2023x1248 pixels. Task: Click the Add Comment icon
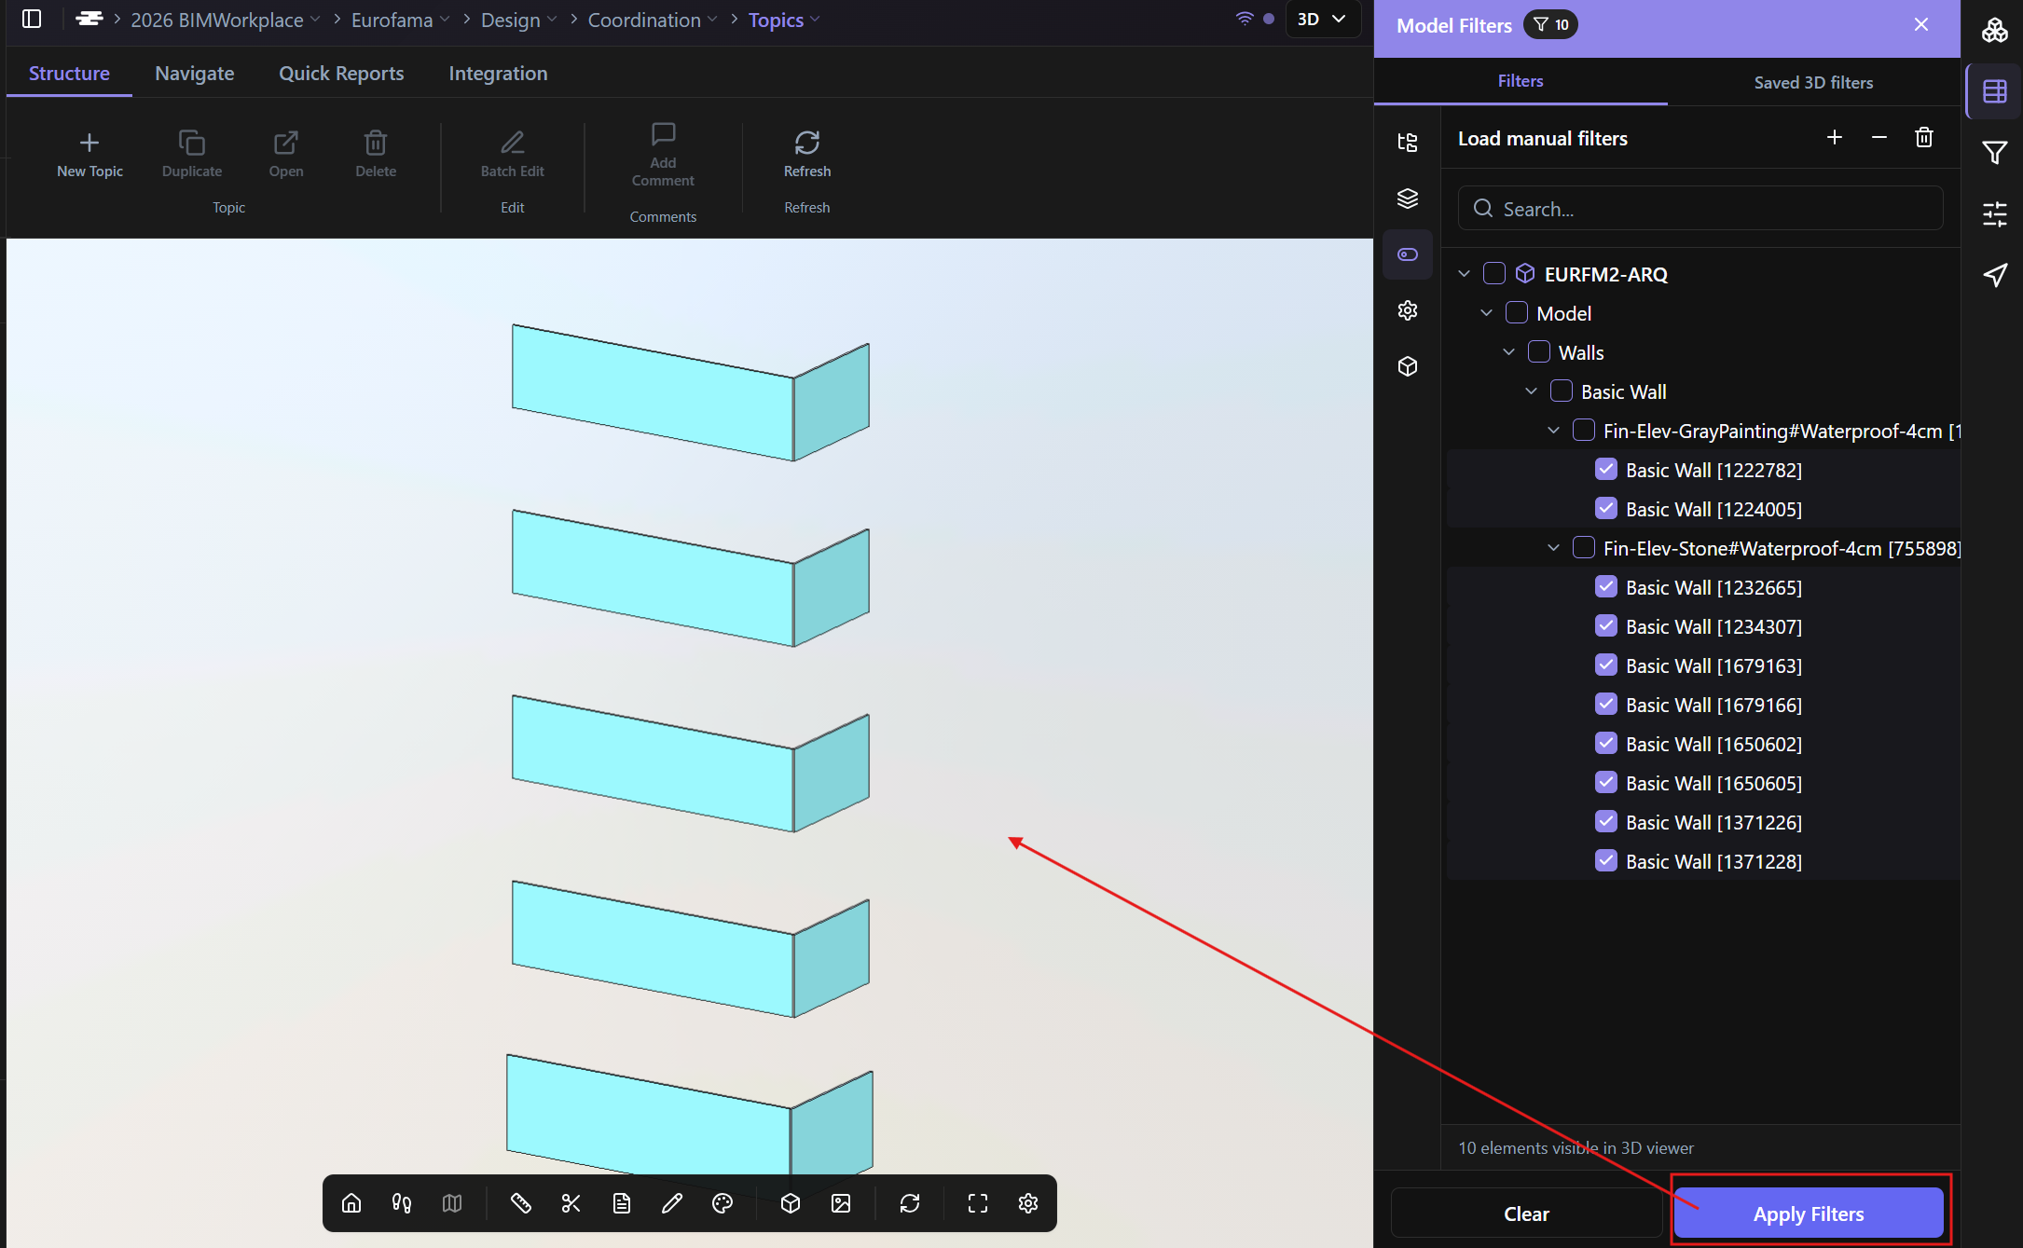(663, 134)
